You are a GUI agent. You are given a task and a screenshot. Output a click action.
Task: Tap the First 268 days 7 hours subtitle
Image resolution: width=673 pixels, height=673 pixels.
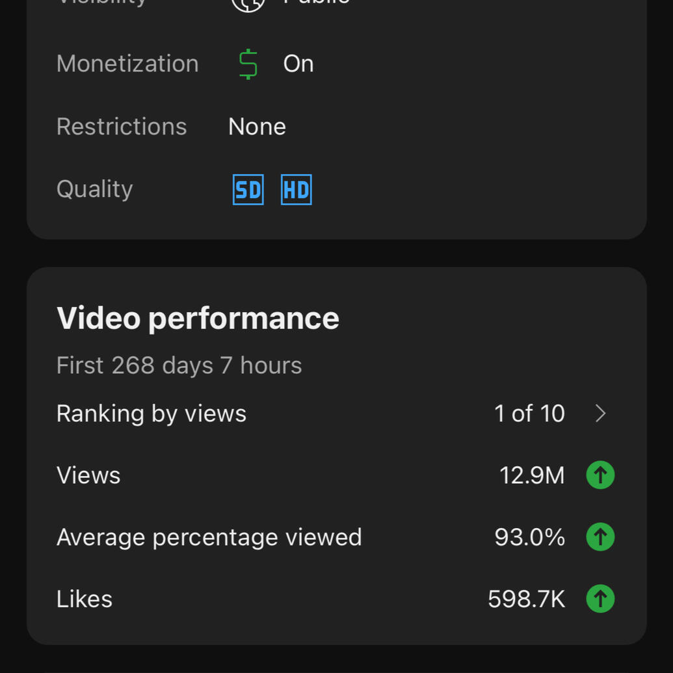(179, 365)
